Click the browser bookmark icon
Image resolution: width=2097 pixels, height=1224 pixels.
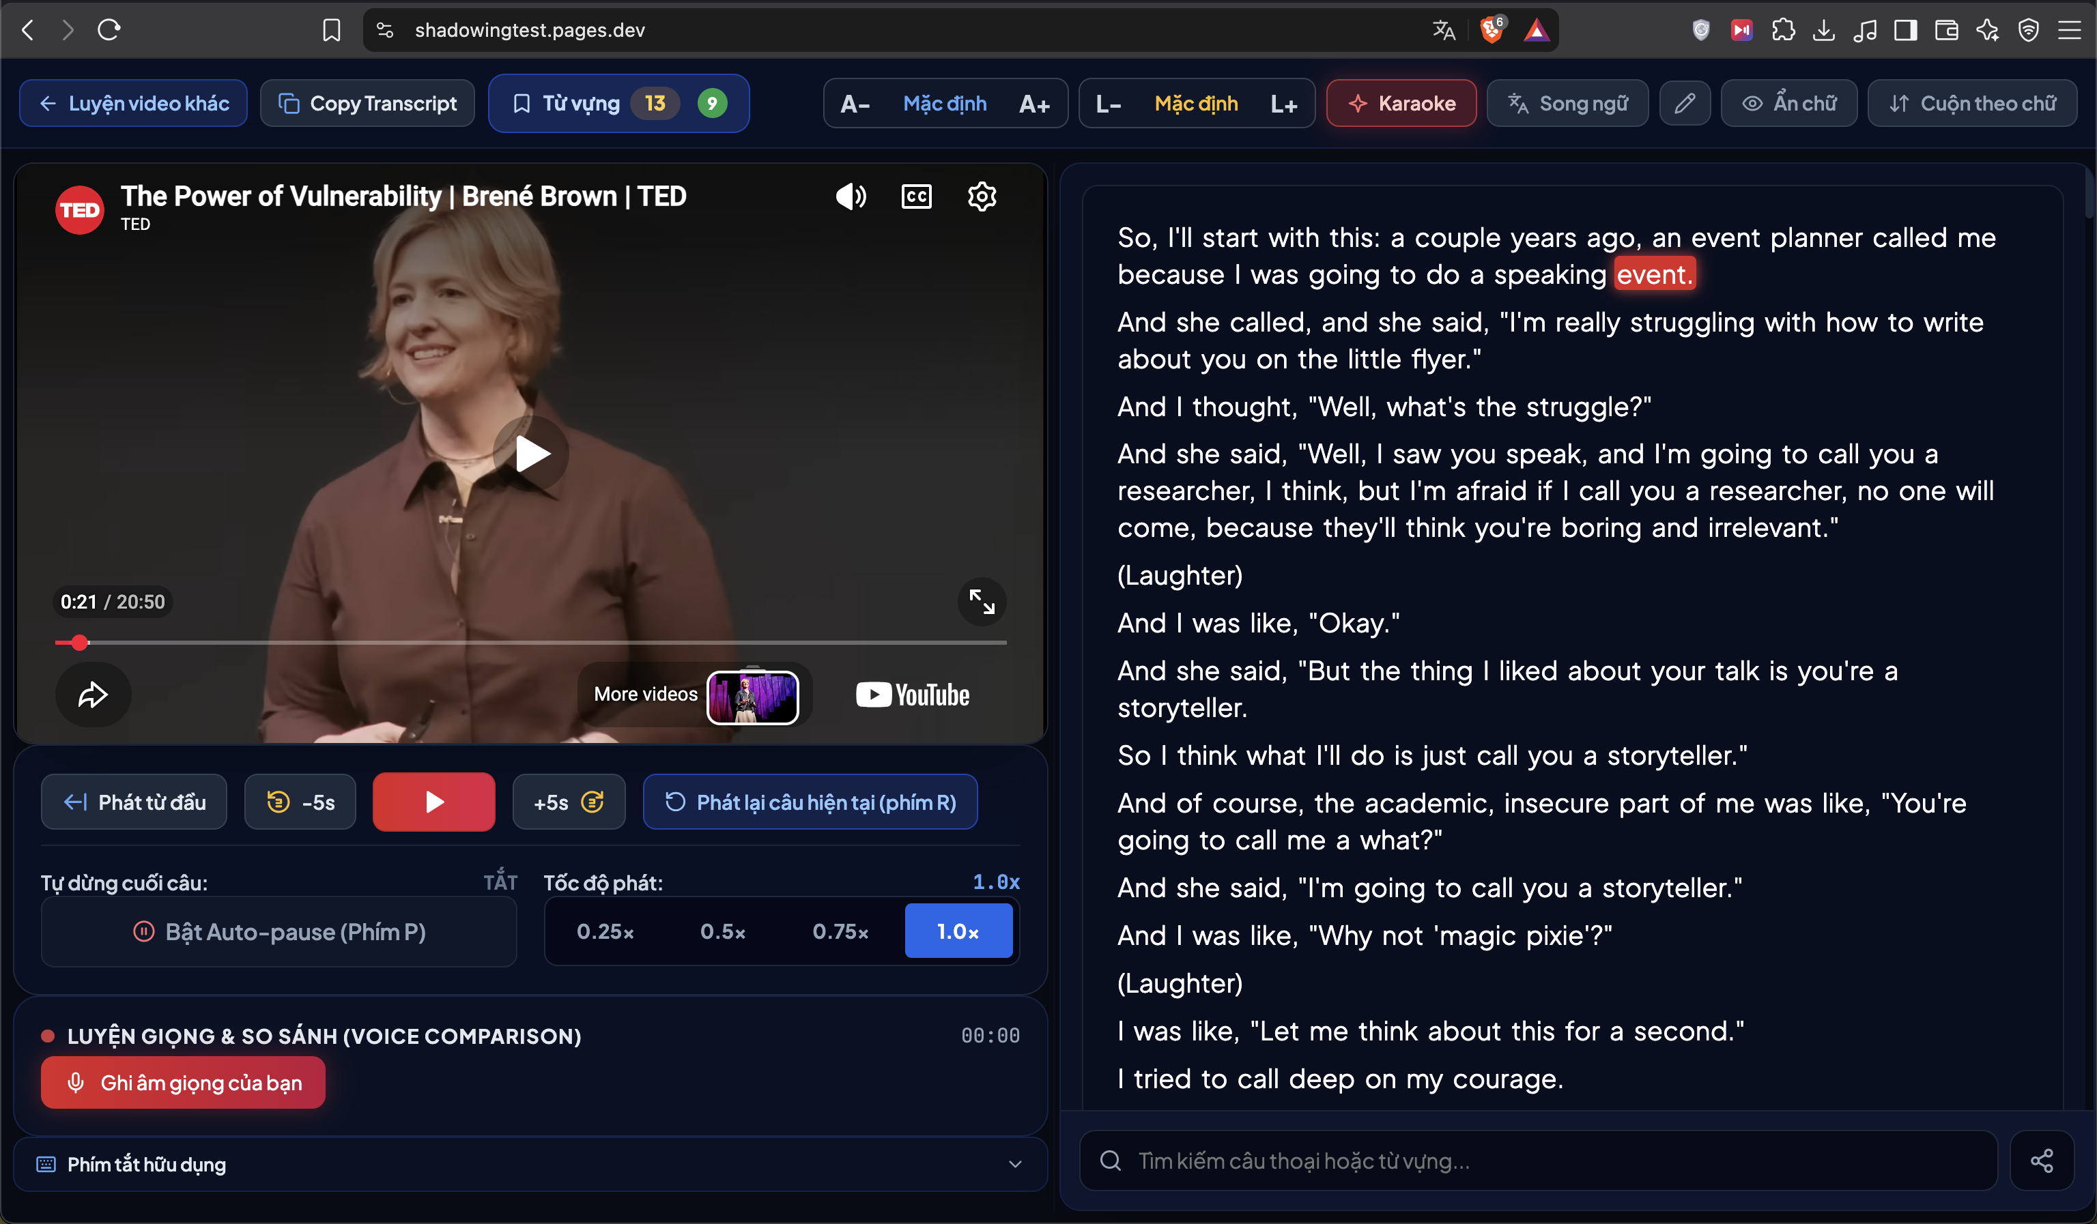pos(331,30)
